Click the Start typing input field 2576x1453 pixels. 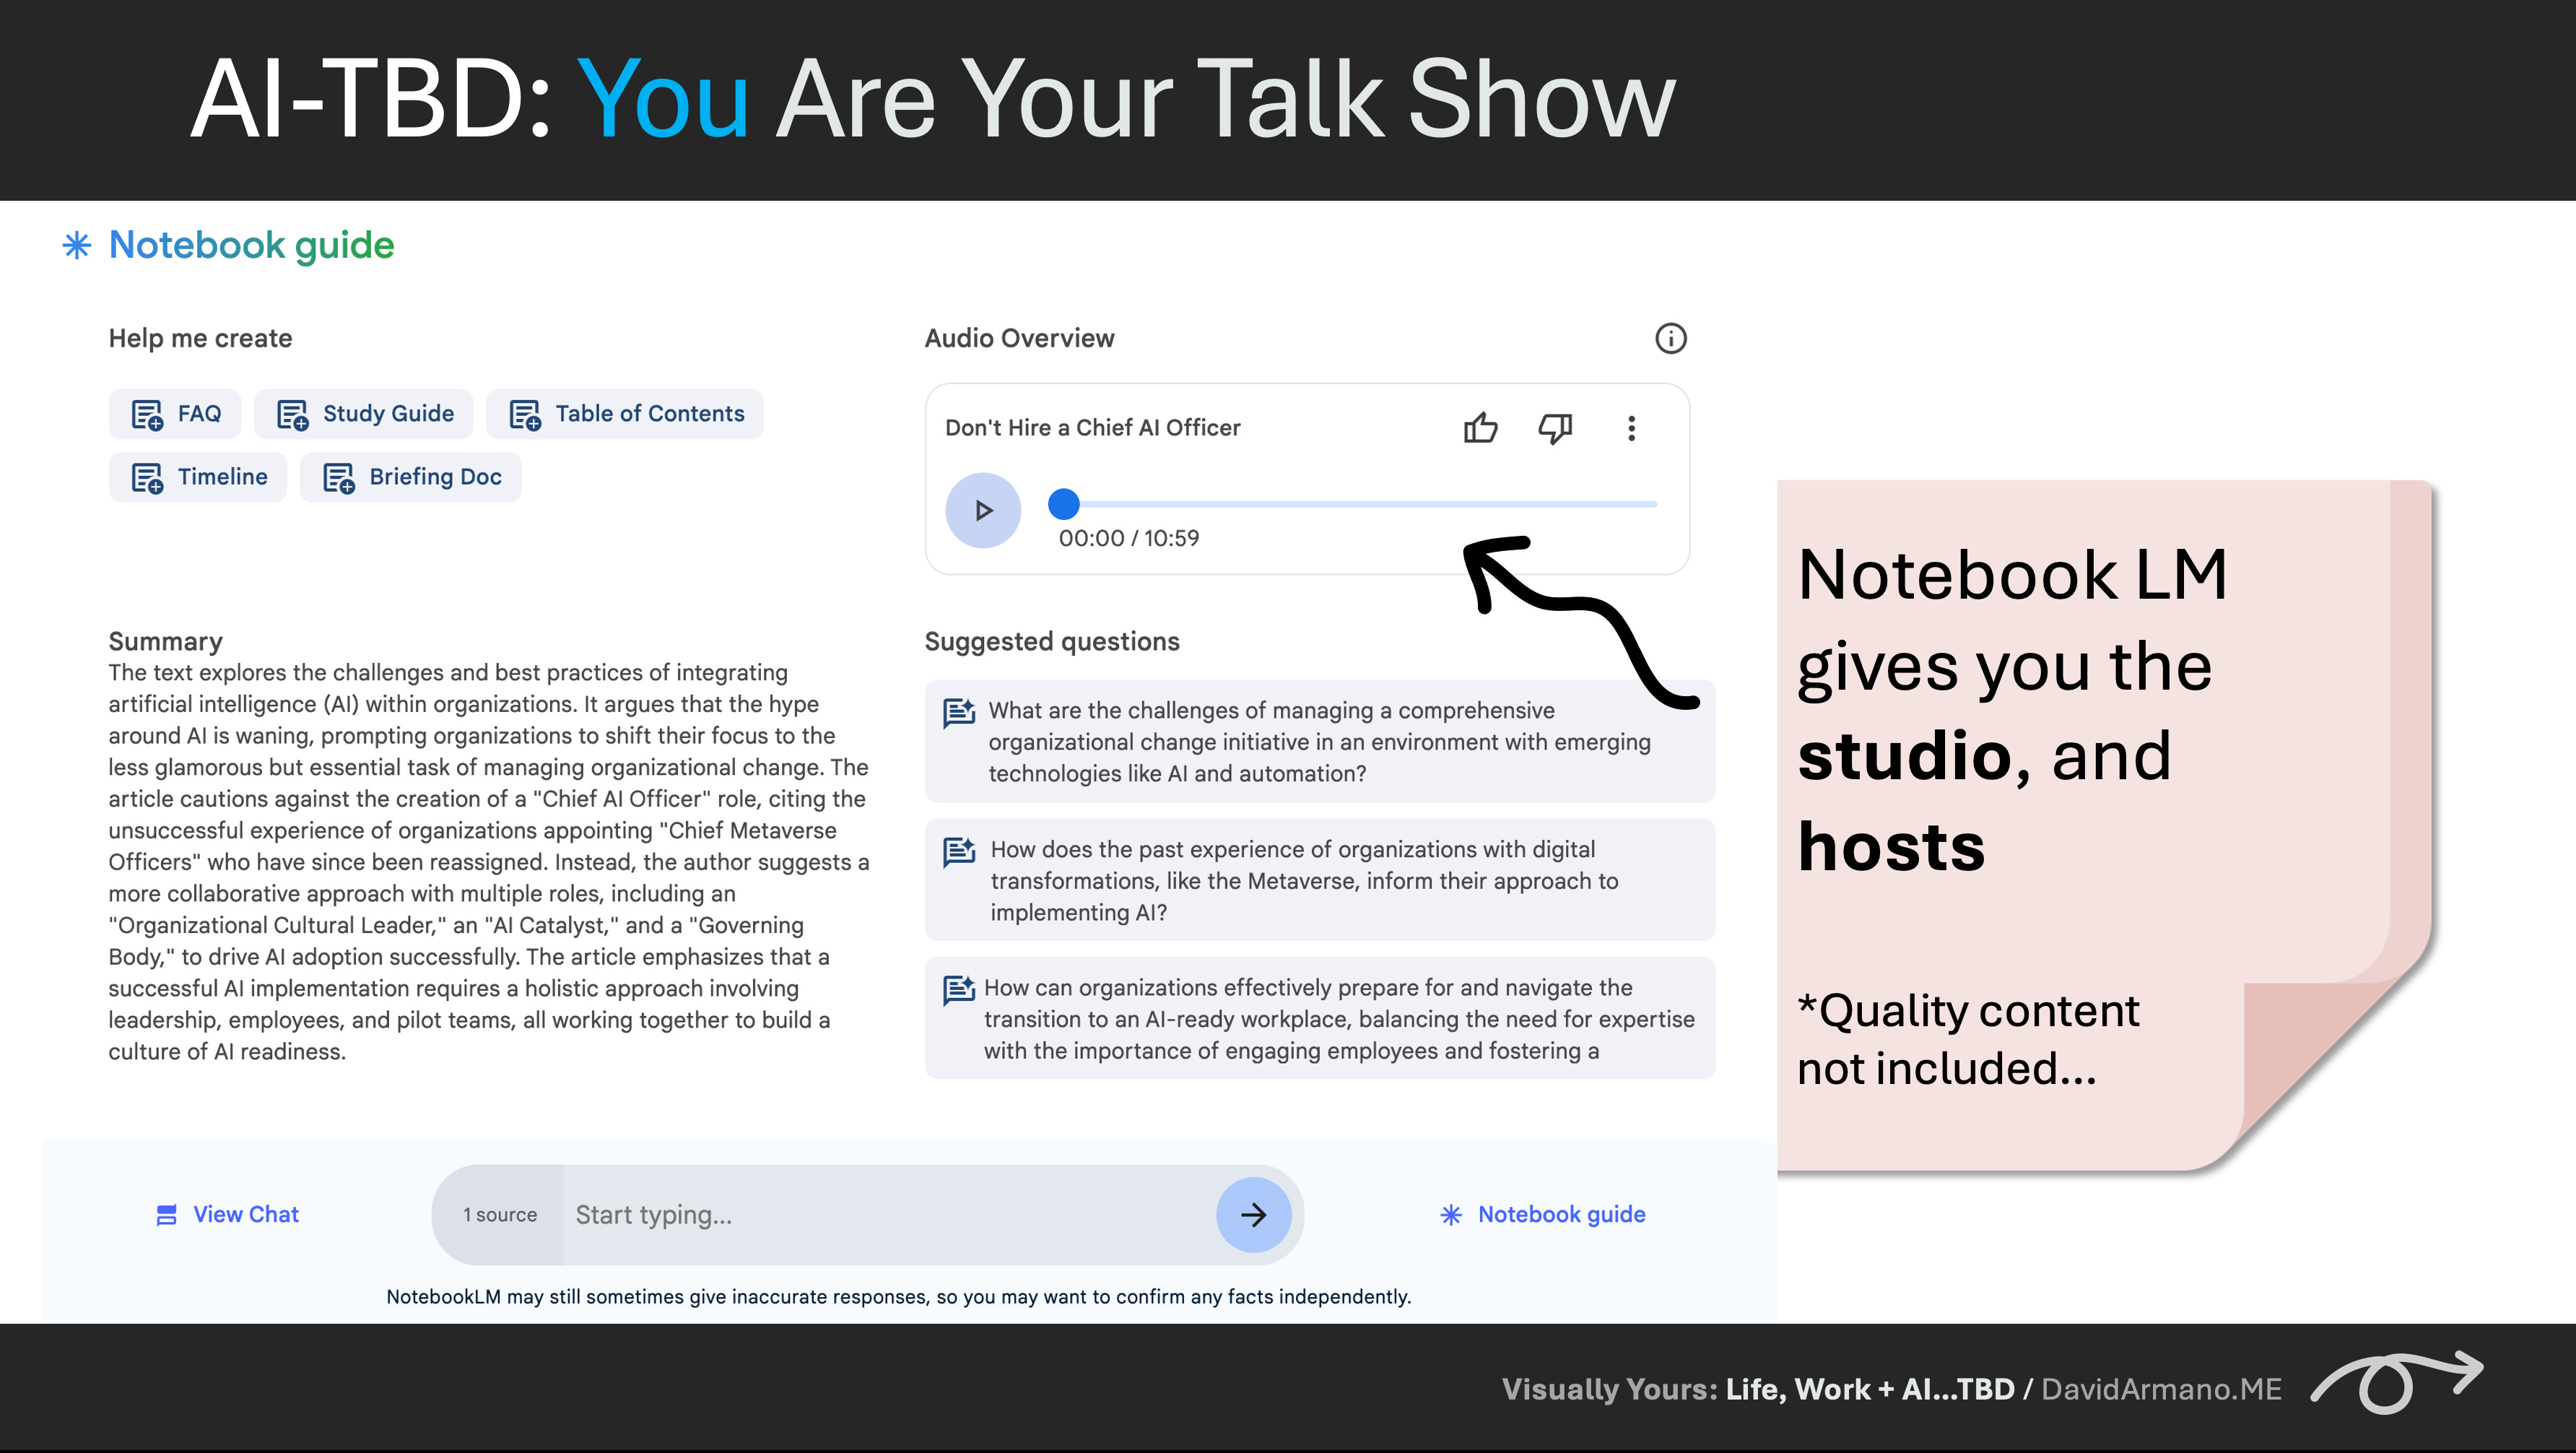pos(888,1214)
